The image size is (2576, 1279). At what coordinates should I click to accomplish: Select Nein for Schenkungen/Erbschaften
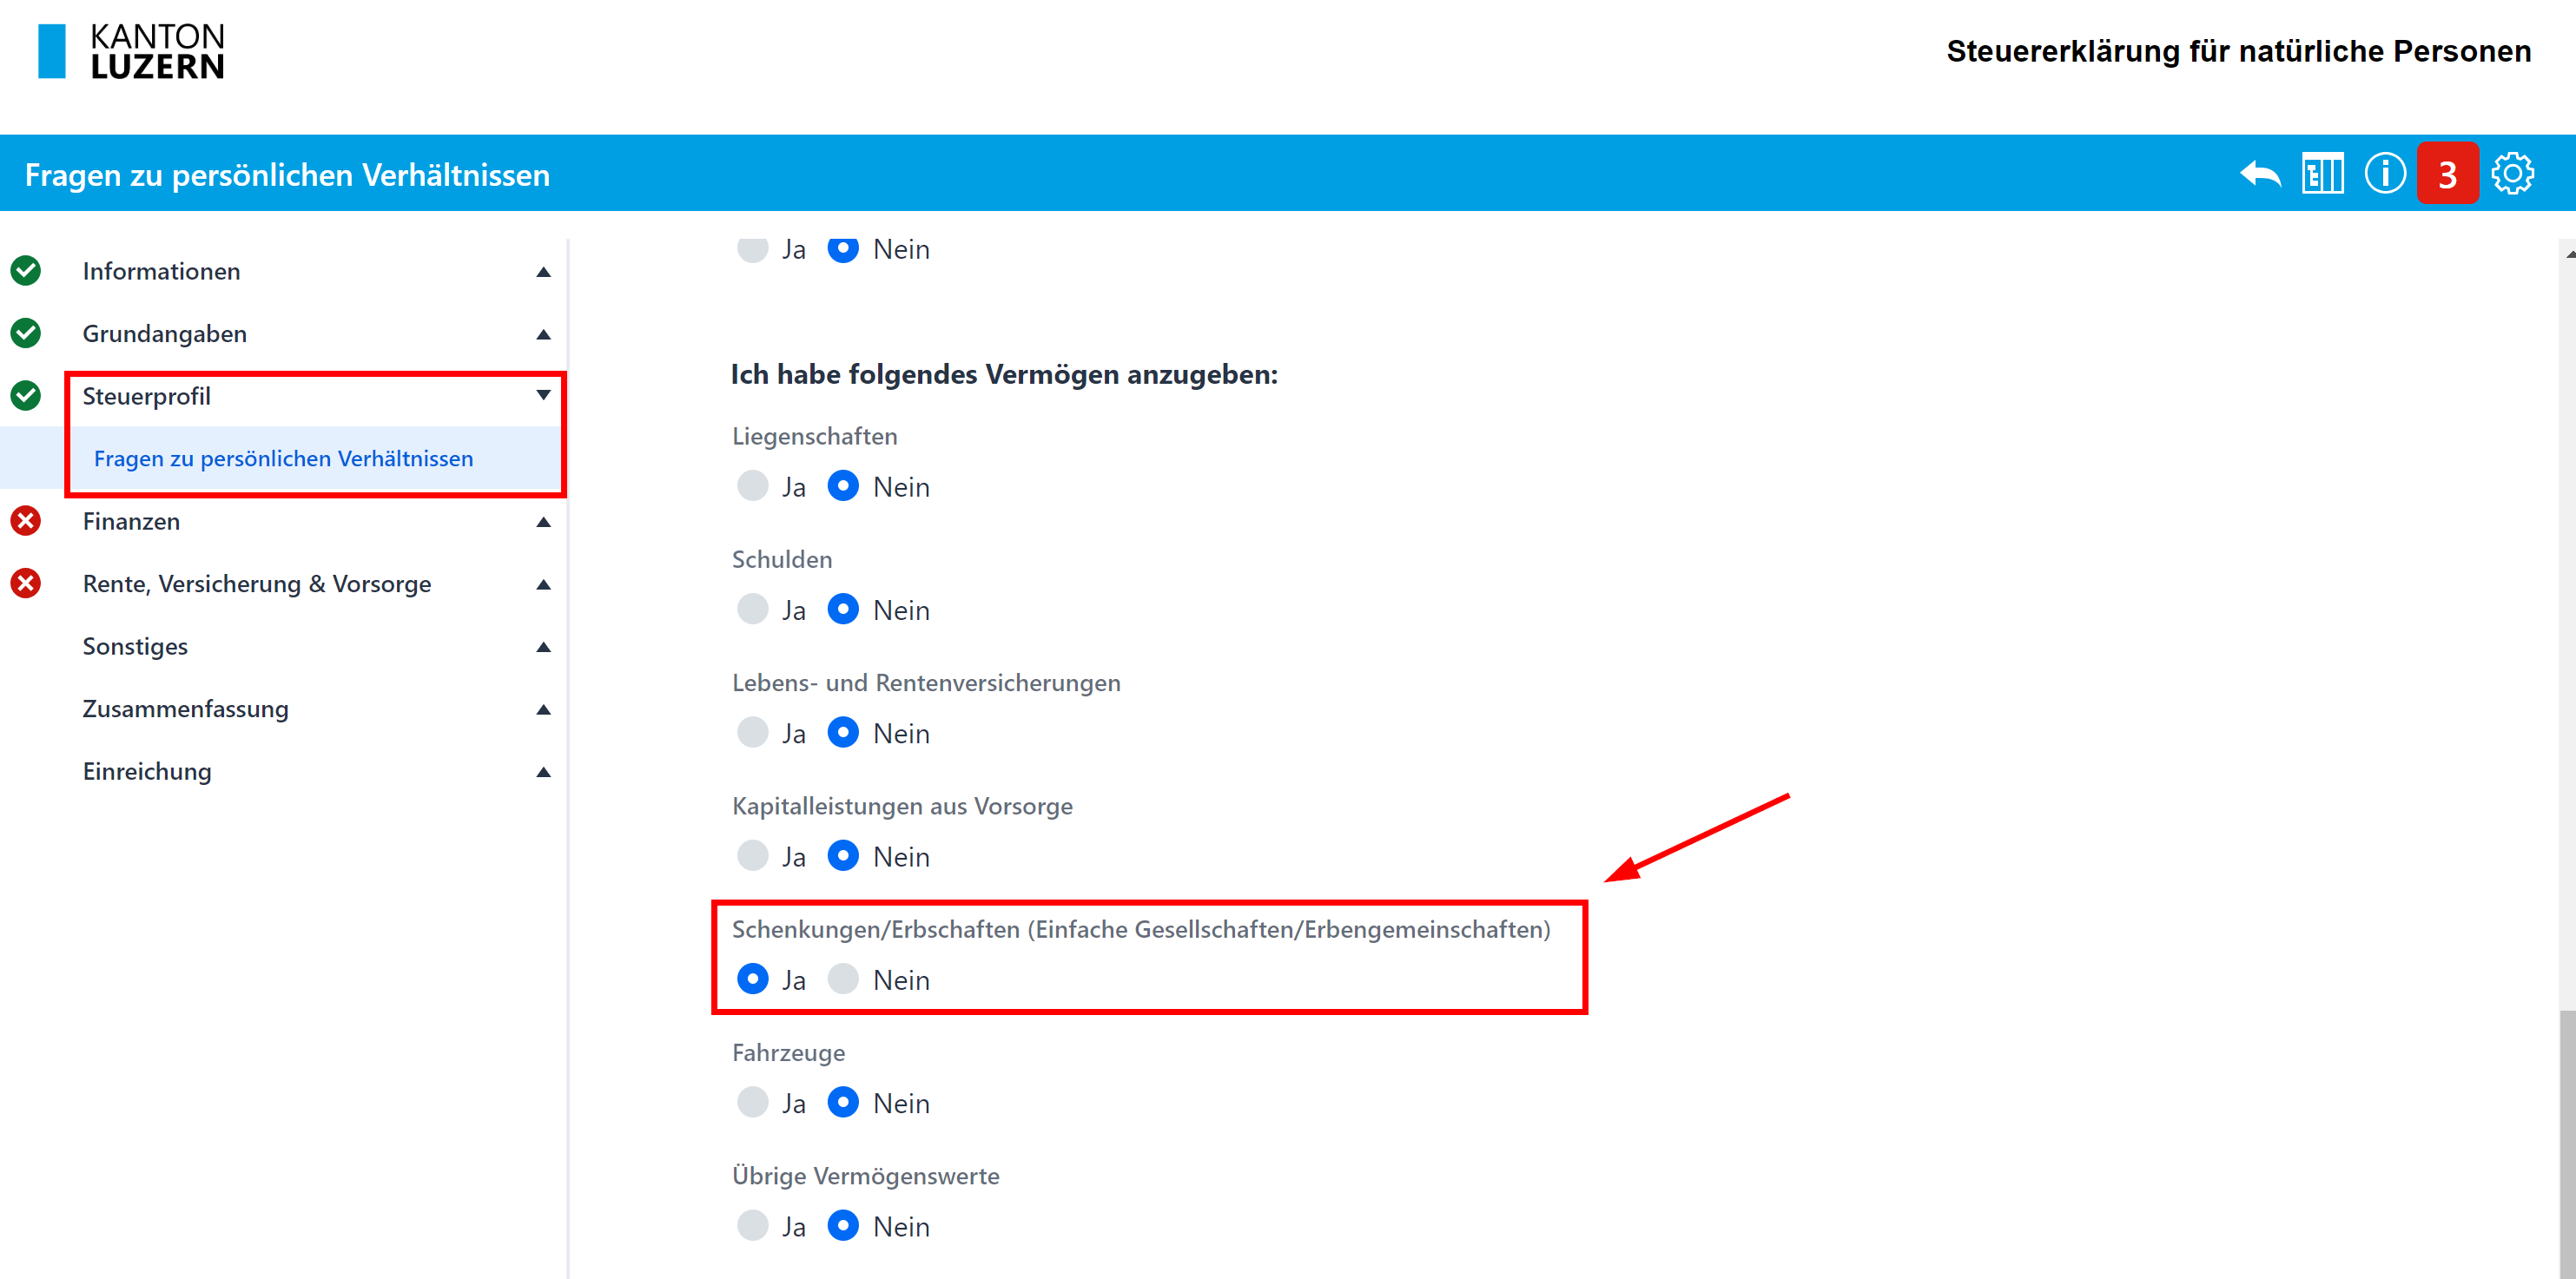point(843,979)
